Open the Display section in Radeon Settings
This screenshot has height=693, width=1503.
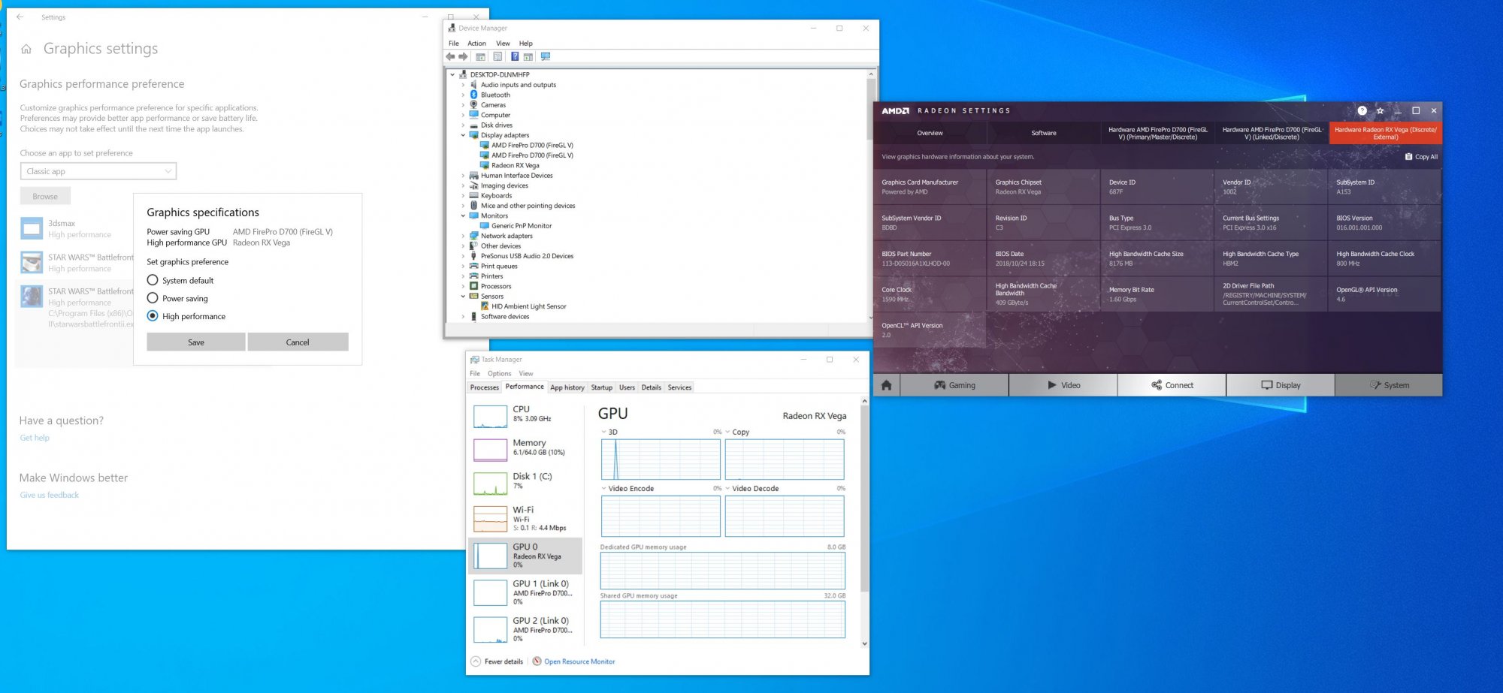(x=1281, y=385)
